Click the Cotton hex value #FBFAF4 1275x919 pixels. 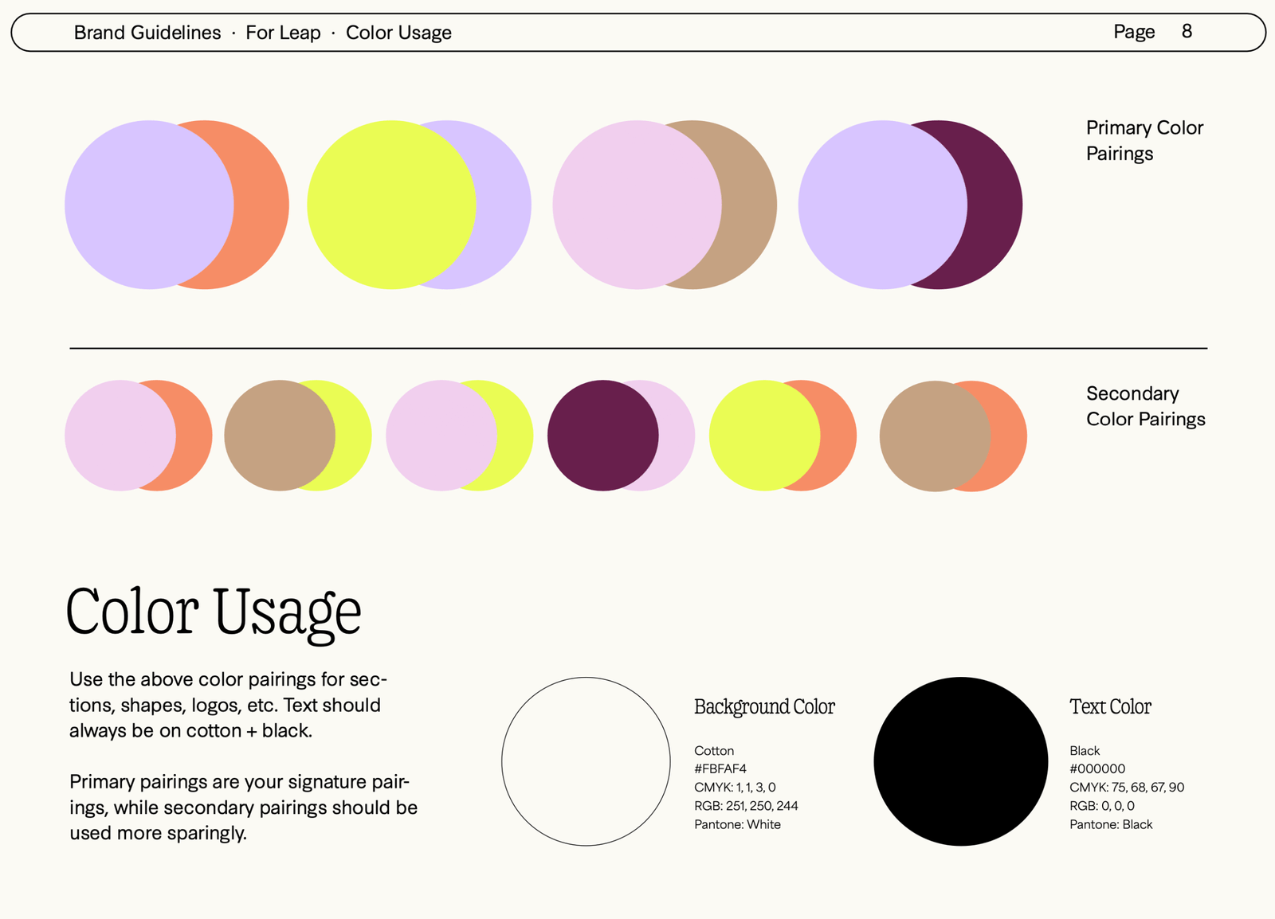(720, 768)
